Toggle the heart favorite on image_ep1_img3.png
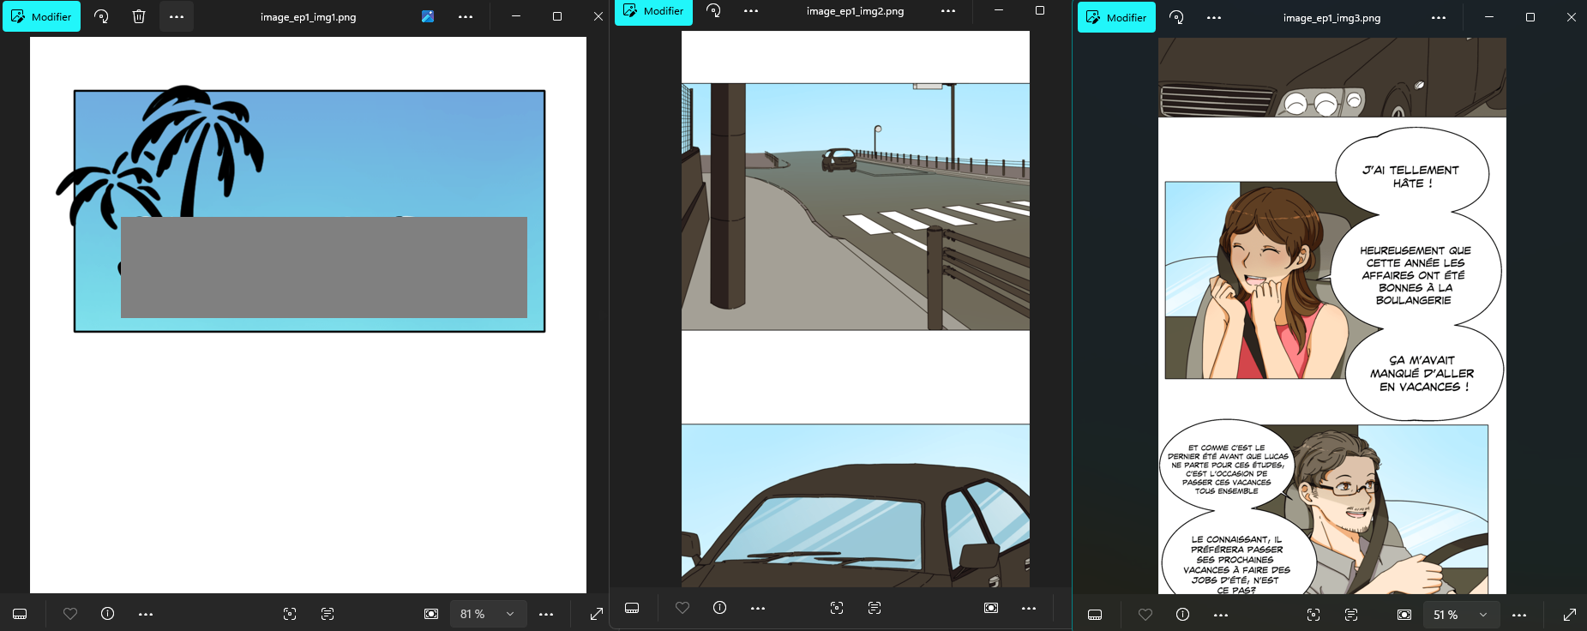The width and height of the screenshot is (1587, 631). tap(1145, 615)
